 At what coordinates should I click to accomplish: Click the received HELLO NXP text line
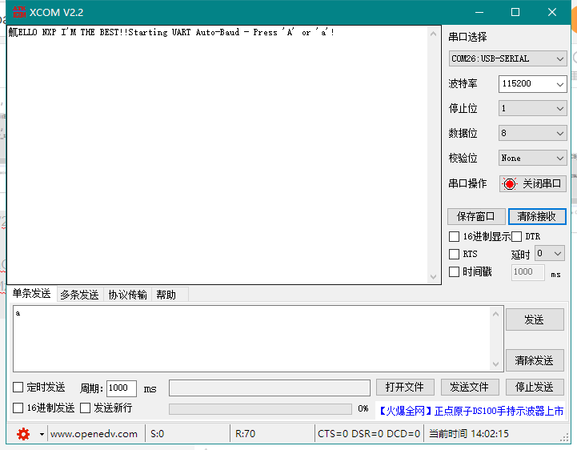[x=171, y=32]
